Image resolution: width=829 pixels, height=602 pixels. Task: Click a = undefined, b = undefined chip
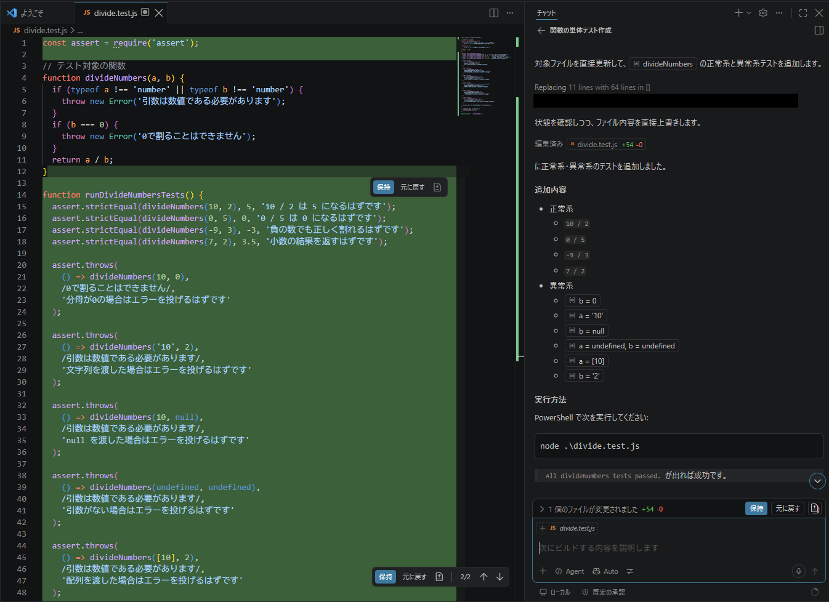pyautogui.click(x=622, y=346)
